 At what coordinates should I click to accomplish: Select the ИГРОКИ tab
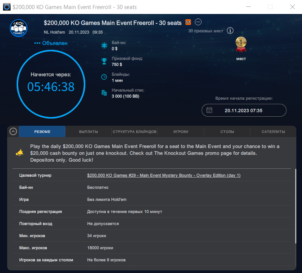(180, 132)
